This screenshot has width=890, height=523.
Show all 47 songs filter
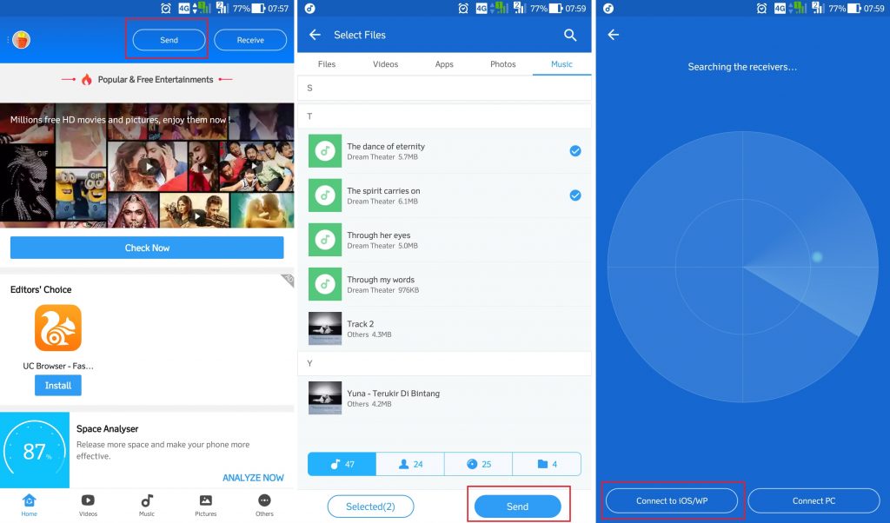point(342,464)
